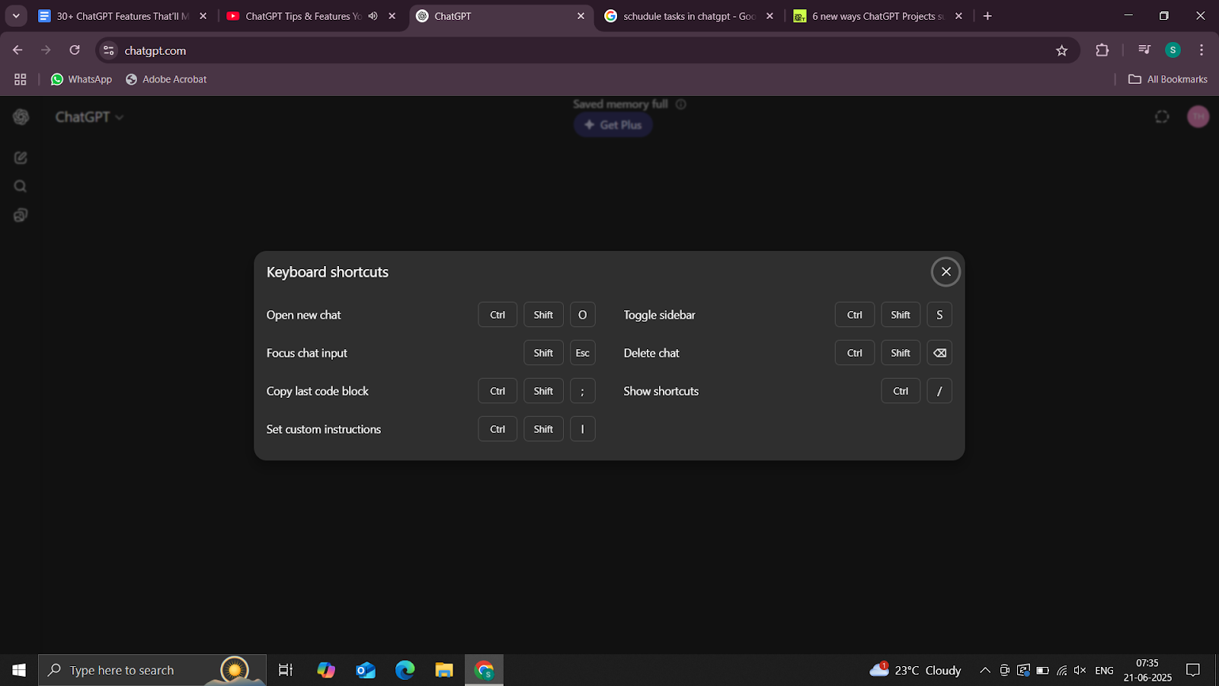Open the WhatsApp bookmark
1219x686 pixels.
pos(81,79)
